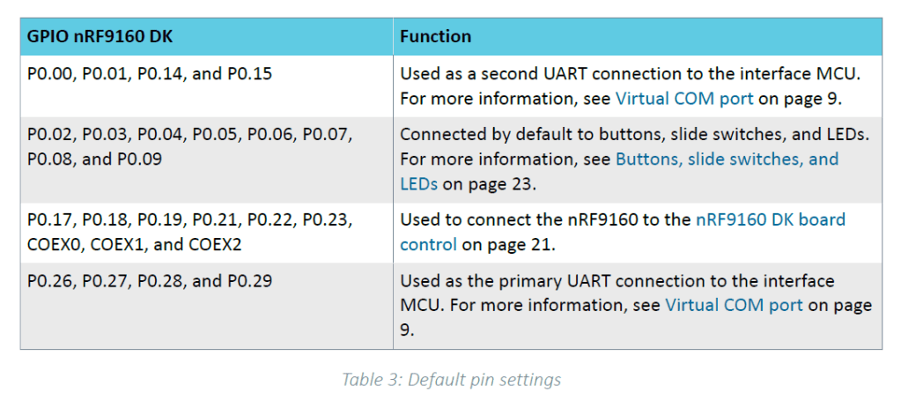Click the GPIO nRF9160 DK column header
Screen dimensions: 901x408
tap(99, 37)
